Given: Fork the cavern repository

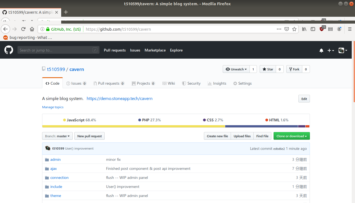Looking at the screenshot, I should click(294, 69).
